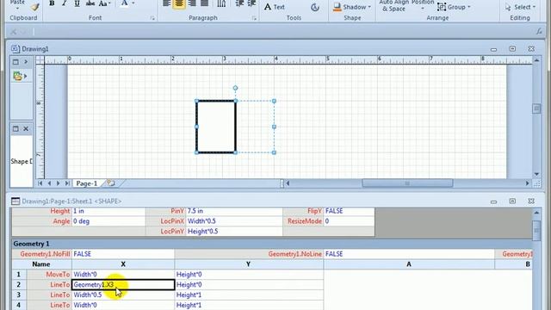Click the fx Edit Formula icon

[539, 32]
